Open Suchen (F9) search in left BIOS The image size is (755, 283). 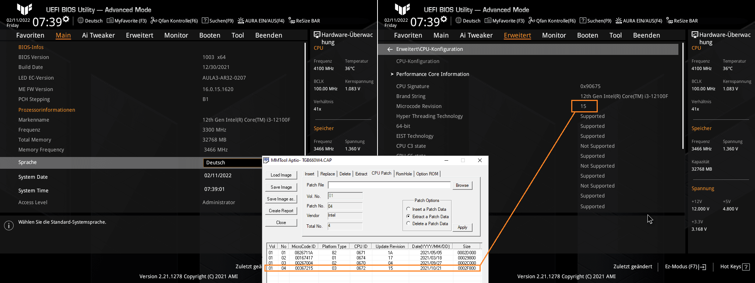click(x=218, y=21)
